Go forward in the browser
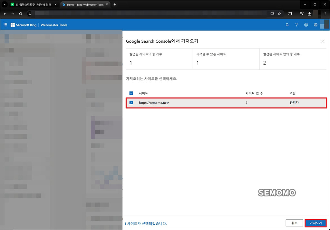330x230 pixels. pyautogui.click(x=13, y=14)
